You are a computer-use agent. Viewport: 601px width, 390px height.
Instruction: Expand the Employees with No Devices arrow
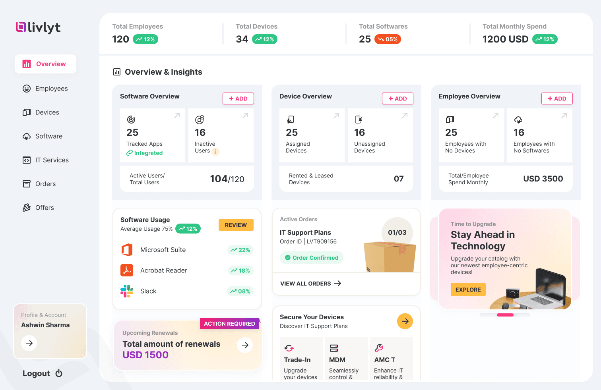pyautogui.click(x=496, y=116)
